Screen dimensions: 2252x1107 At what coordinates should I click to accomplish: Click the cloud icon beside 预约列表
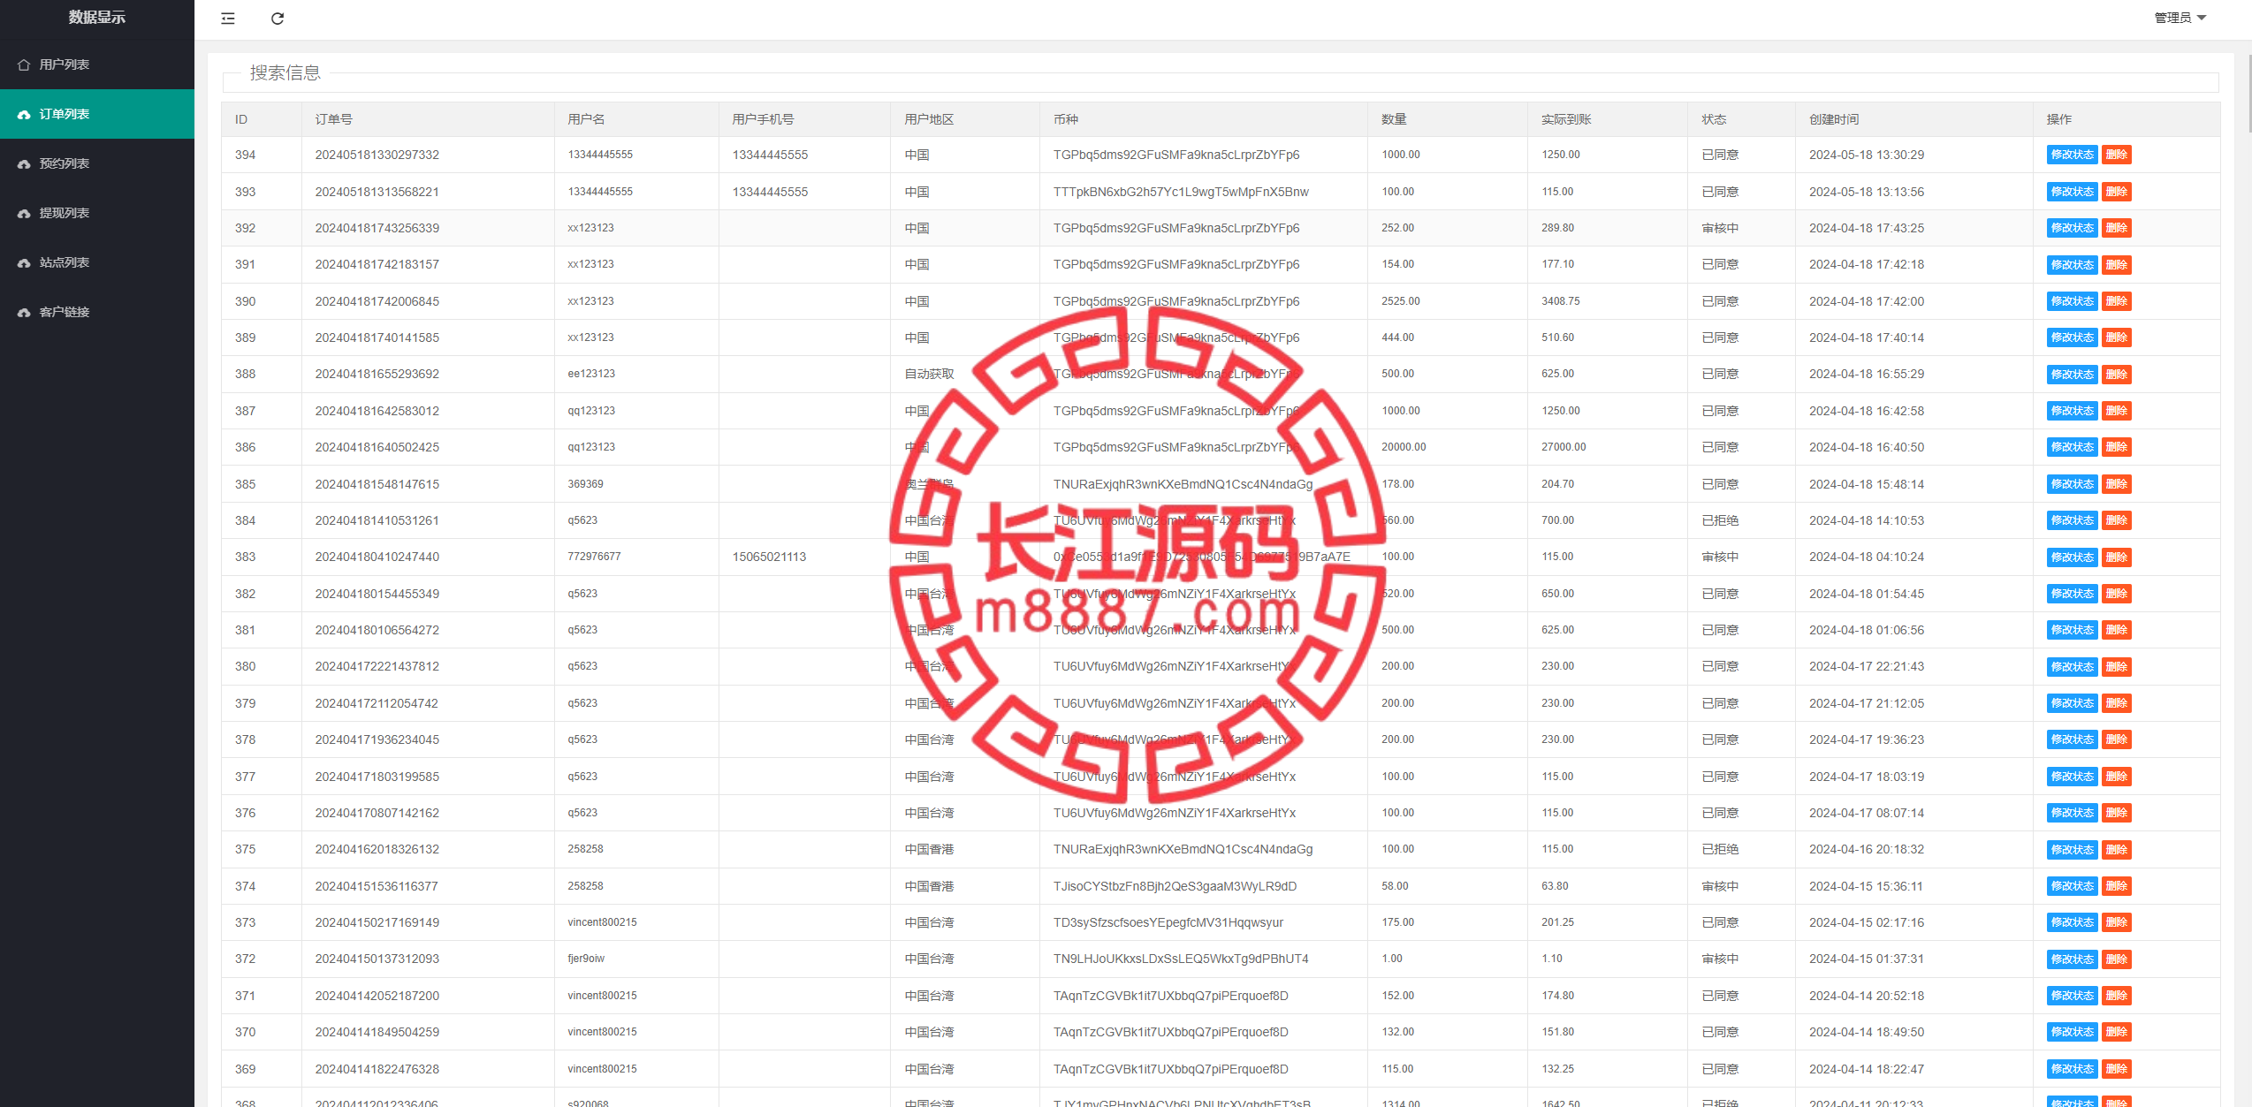pos(24,164)
